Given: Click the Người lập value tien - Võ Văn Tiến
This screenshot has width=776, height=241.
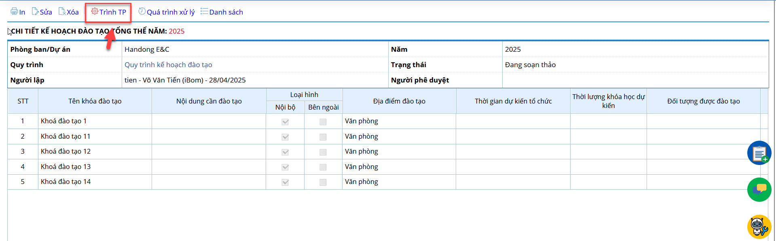Looking at the screenshot, I should click(185, 80).
